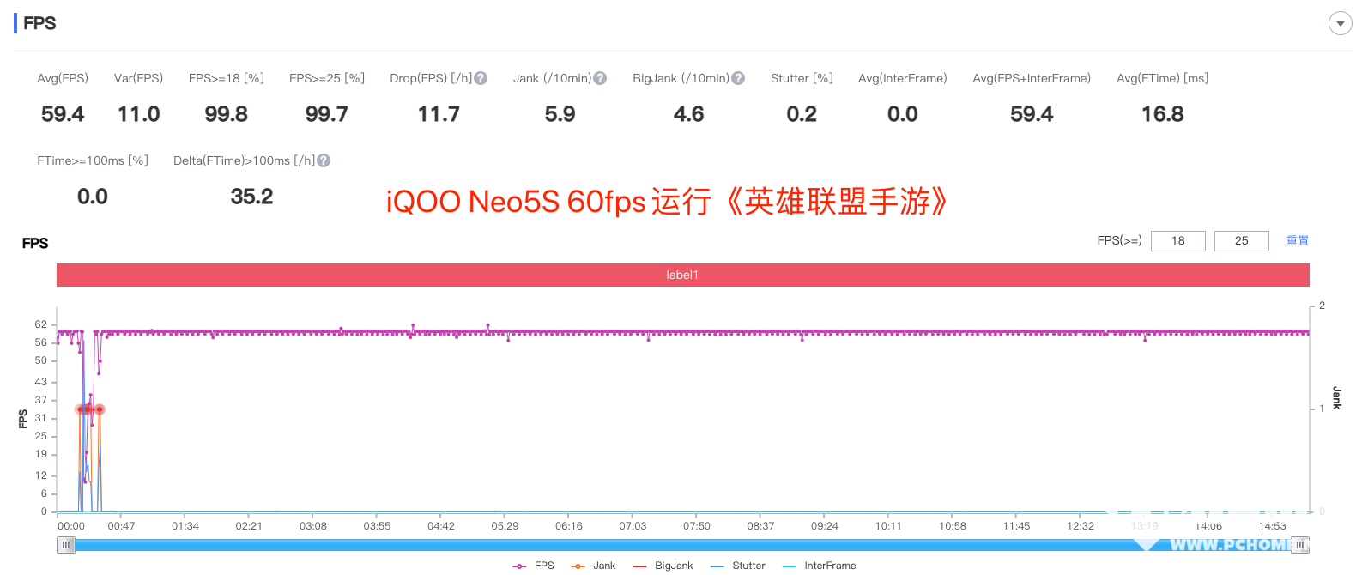The height and width of the screenshot is (575, 1356).
Task: Toggle the BigJank series in legend
Action: pyautogui.click(x=663, y=566)
